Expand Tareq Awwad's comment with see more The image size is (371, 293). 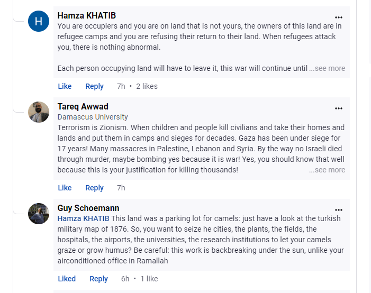coord(327,170)
